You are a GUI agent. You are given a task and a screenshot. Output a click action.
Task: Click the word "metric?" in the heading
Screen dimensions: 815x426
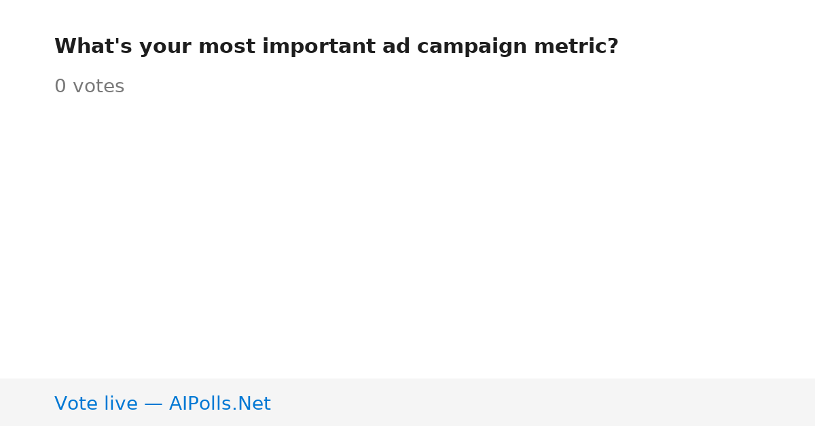pyautogui.click(x=576, y=47)
